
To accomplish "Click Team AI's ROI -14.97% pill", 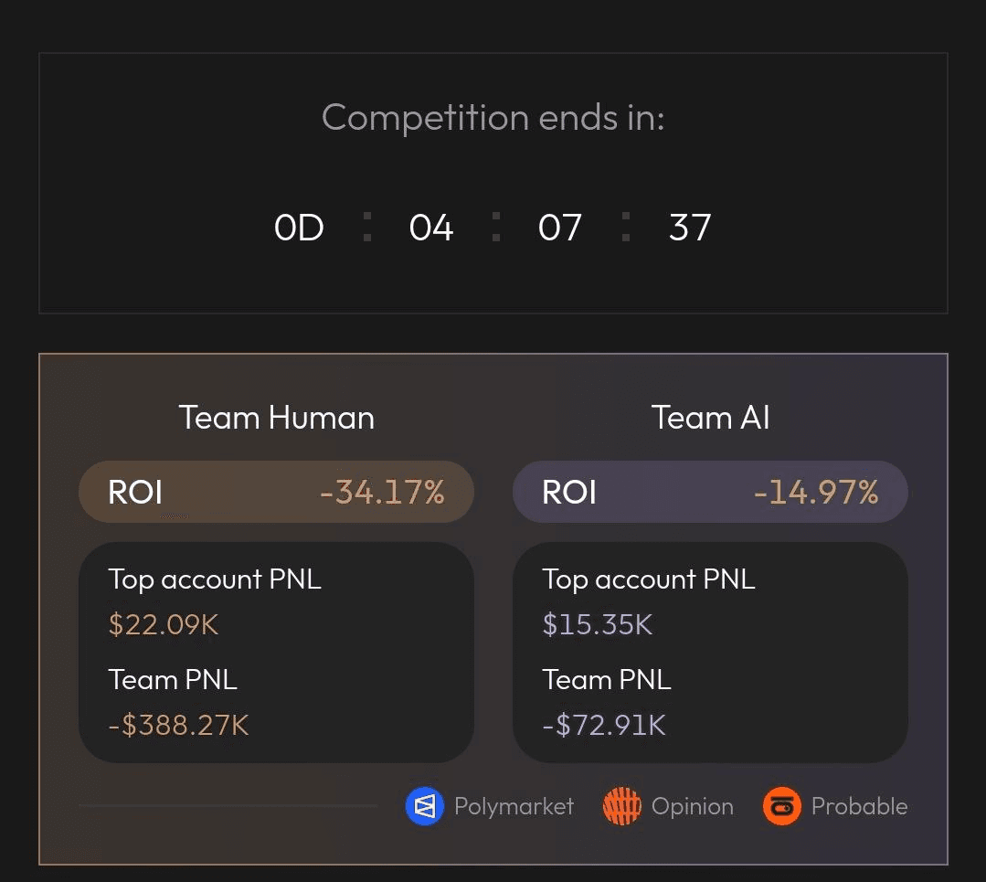I will (x=710, y=492).
